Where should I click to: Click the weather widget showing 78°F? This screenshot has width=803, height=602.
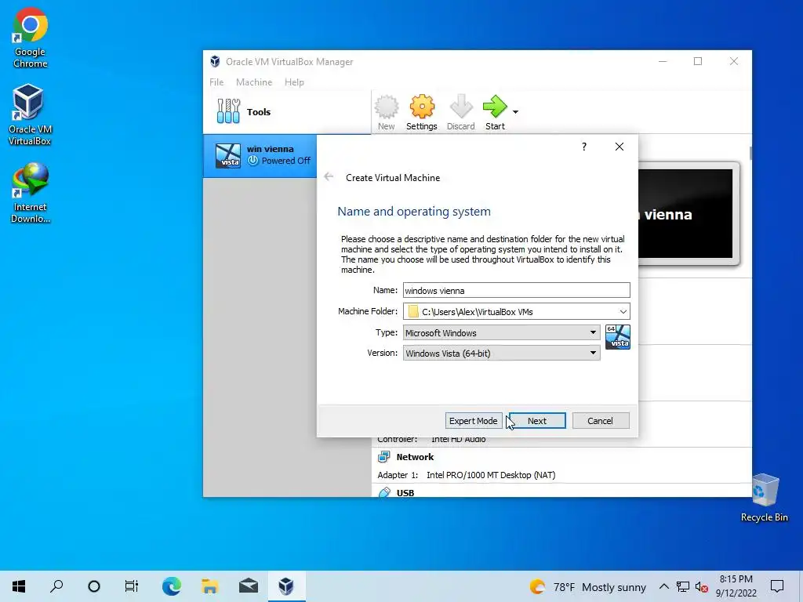(588, 586)
